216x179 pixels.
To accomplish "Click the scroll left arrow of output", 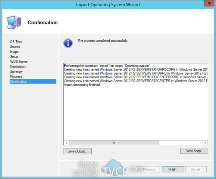I will click(x=66, y=142).
